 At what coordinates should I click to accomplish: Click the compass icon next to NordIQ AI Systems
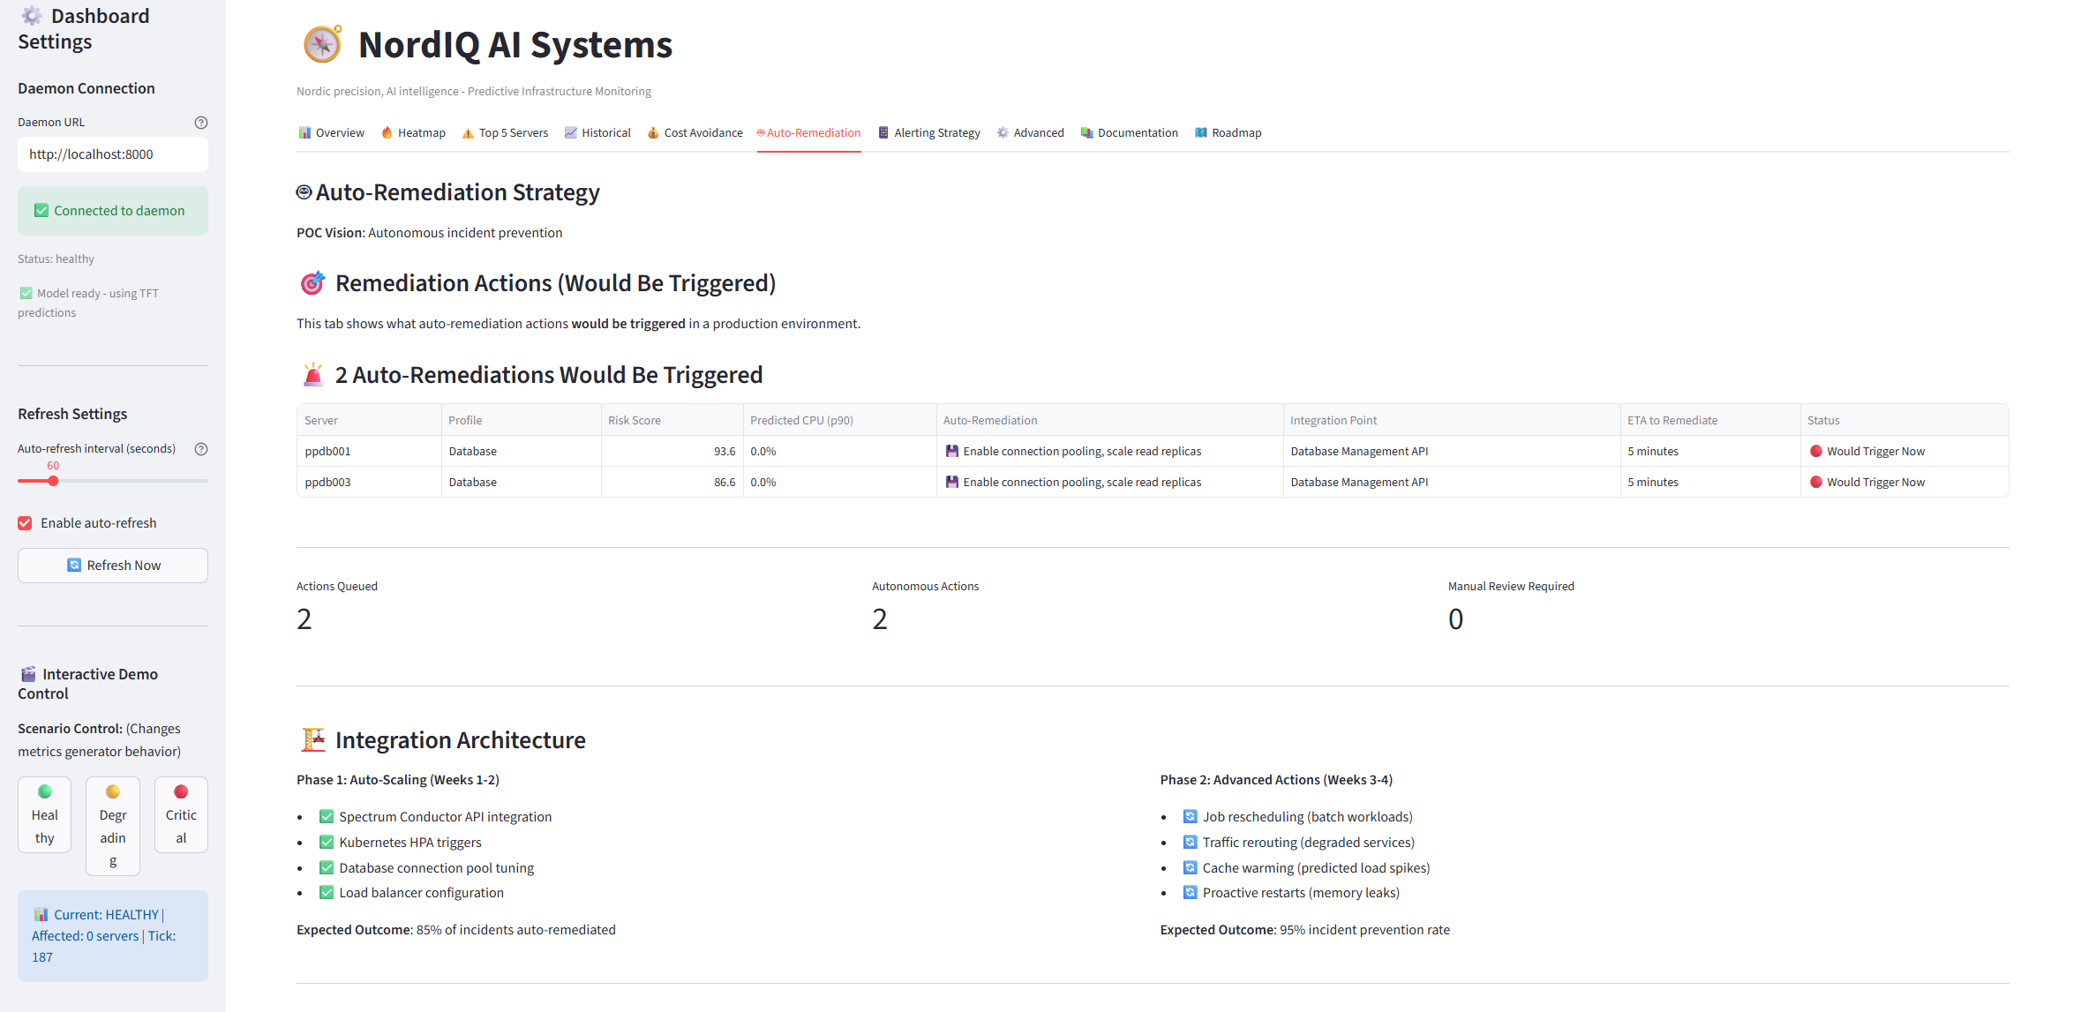(x=321, y=44)
